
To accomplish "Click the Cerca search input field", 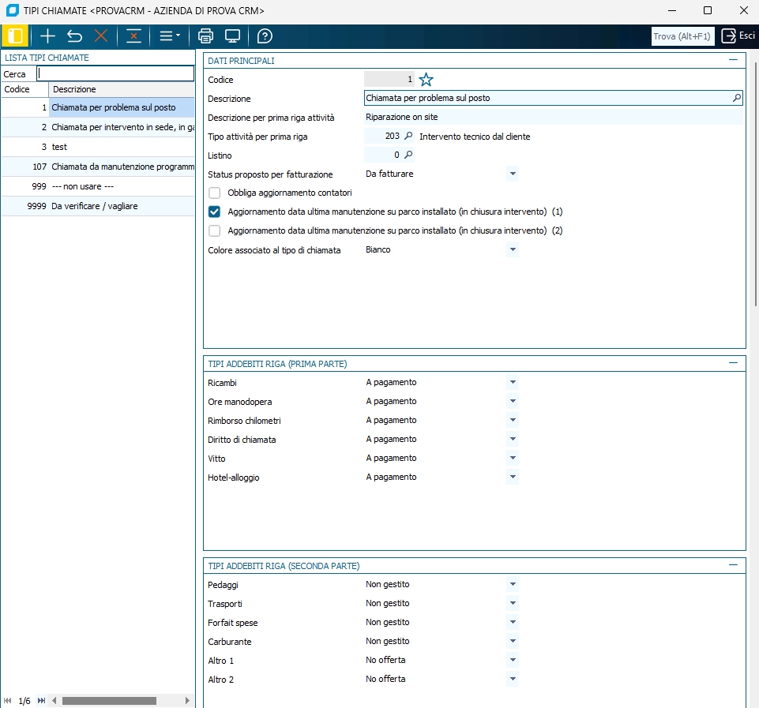I will 115,73.
